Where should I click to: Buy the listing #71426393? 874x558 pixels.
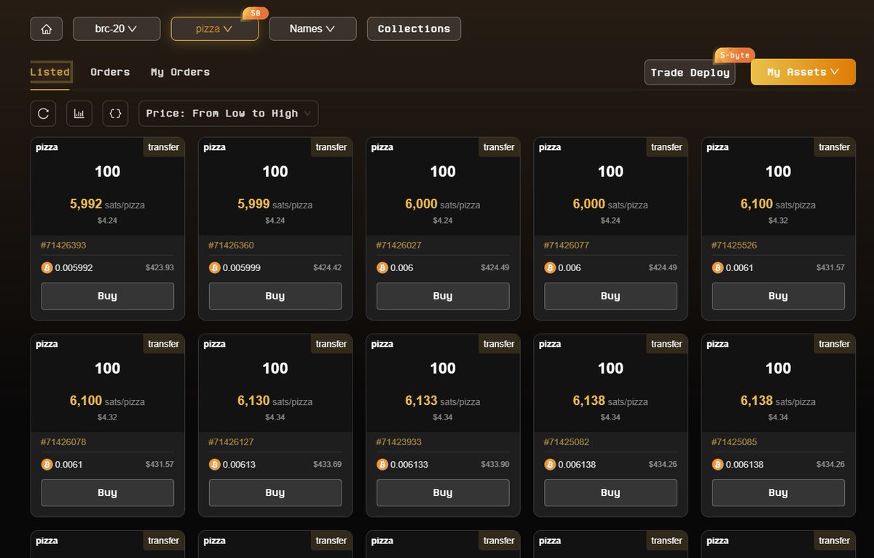(x=108, y=296)
